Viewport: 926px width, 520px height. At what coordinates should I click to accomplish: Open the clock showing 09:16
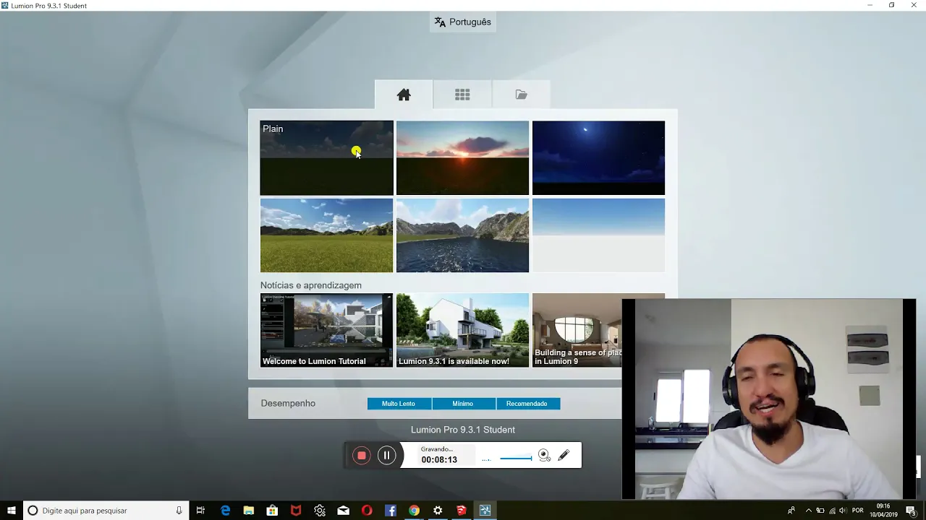click(883, 511)
